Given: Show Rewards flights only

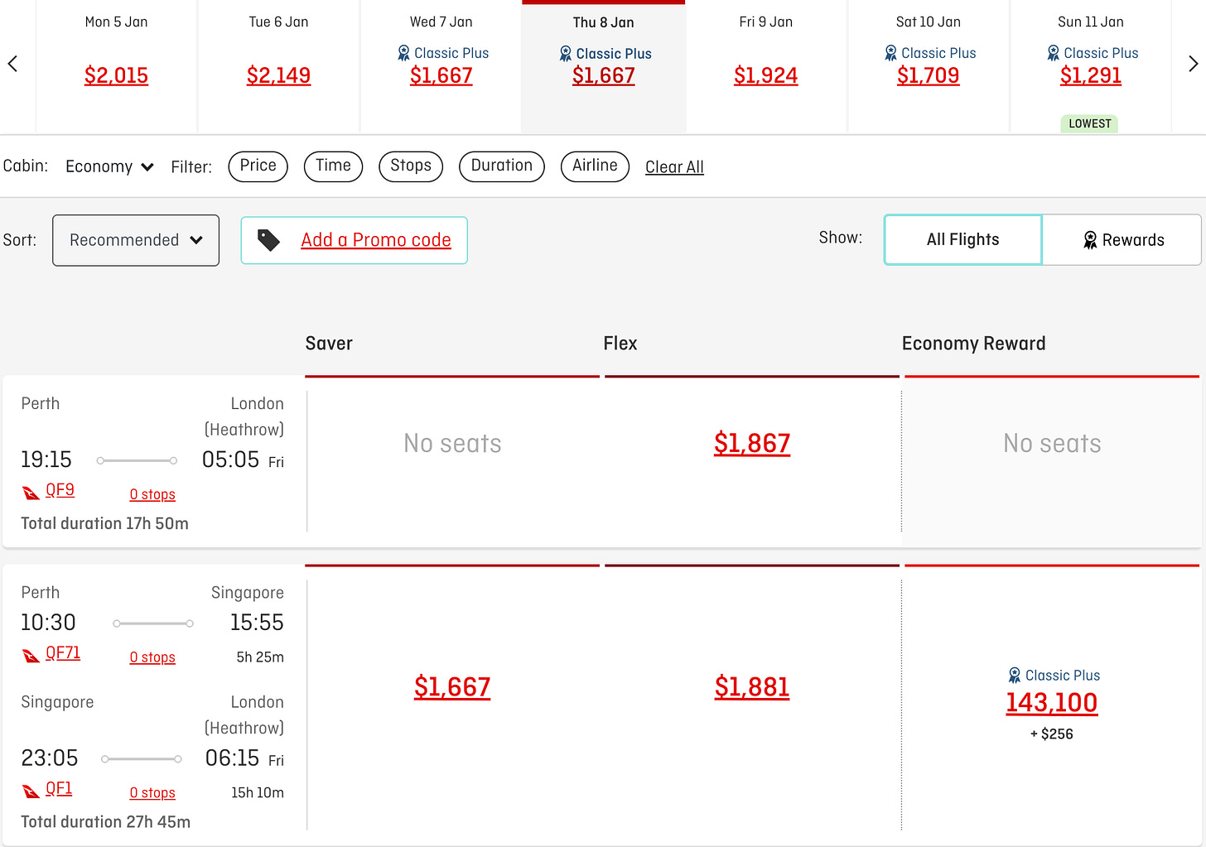Looking at the screenshot, I should pyautogui.click(x=1122, y=239).
